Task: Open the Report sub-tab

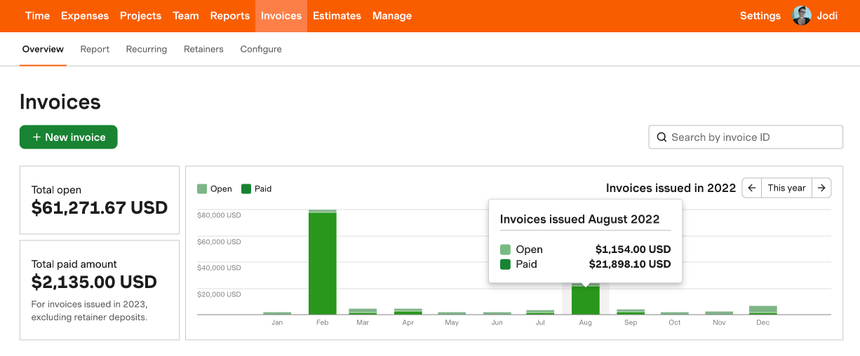Action: pyautogui.click(x=95, y=49)
